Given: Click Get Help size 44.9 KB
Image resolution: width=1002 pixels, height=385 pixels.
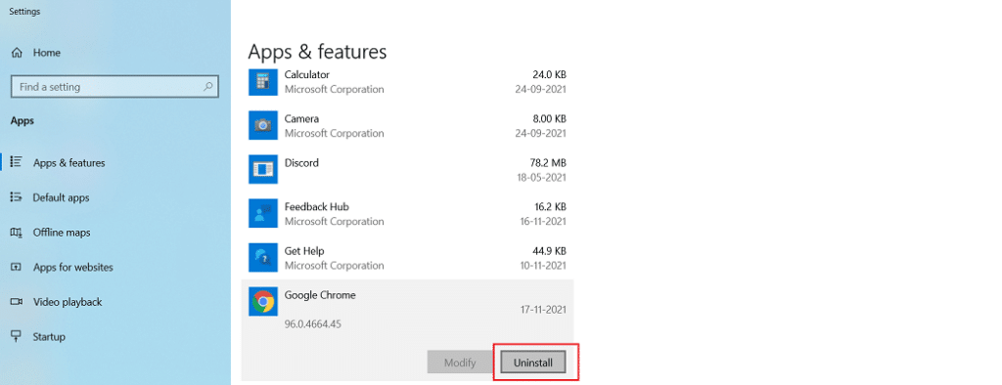Looking at the screenshot, I should (x=549, y=250).
